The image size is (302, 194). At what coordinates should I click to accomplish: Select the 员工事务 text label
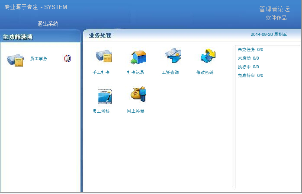[39, 58]
